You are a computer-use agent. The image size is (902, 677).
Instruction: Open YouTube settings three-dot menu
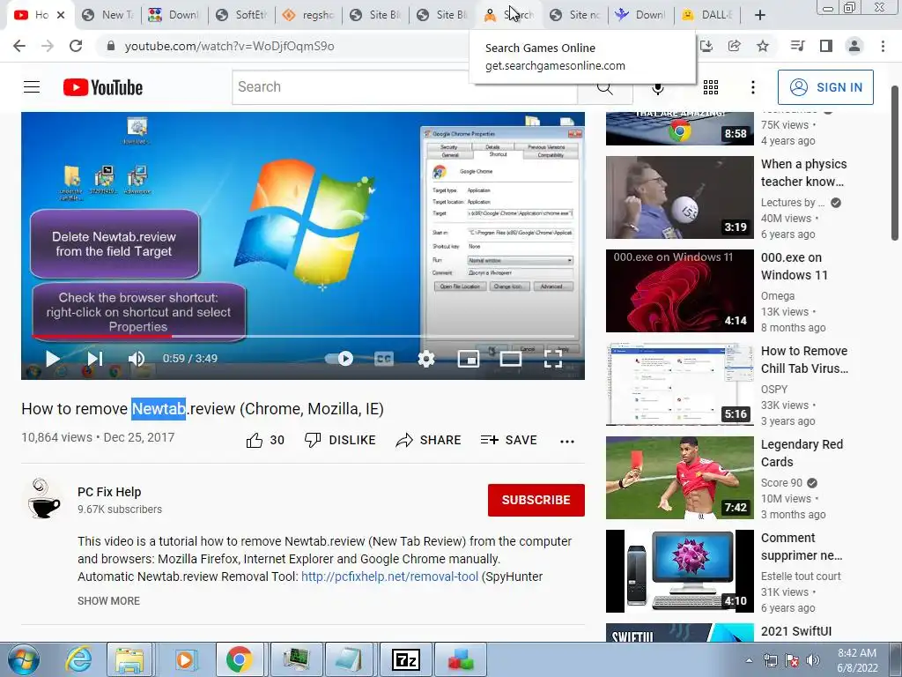coord(752,87)
